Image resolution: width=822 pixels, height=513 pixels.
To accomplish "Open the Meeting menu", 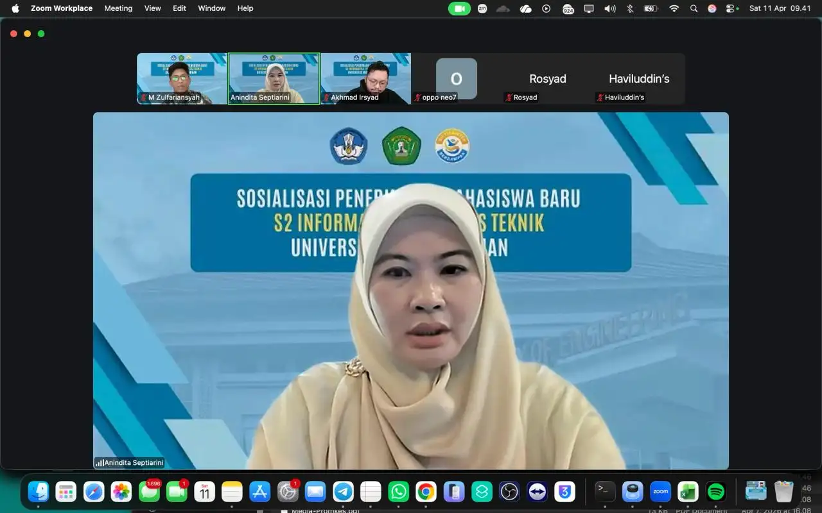I will point(118,8).
